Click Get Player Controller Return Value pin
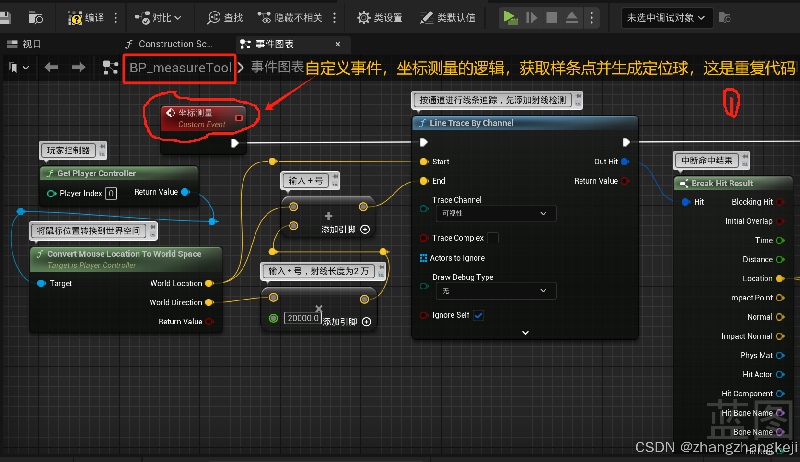Screen dimensions: 800x462 [186, 192]
